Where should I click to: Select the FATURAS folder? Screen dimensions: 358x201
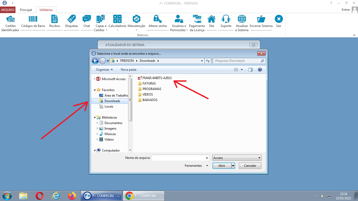coord(147,83)
